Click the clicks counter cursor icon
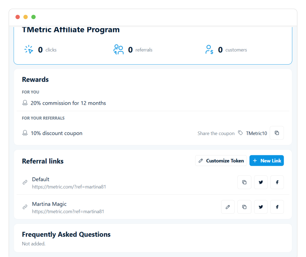This screenshot has width=306, height=257. point(29,49)
